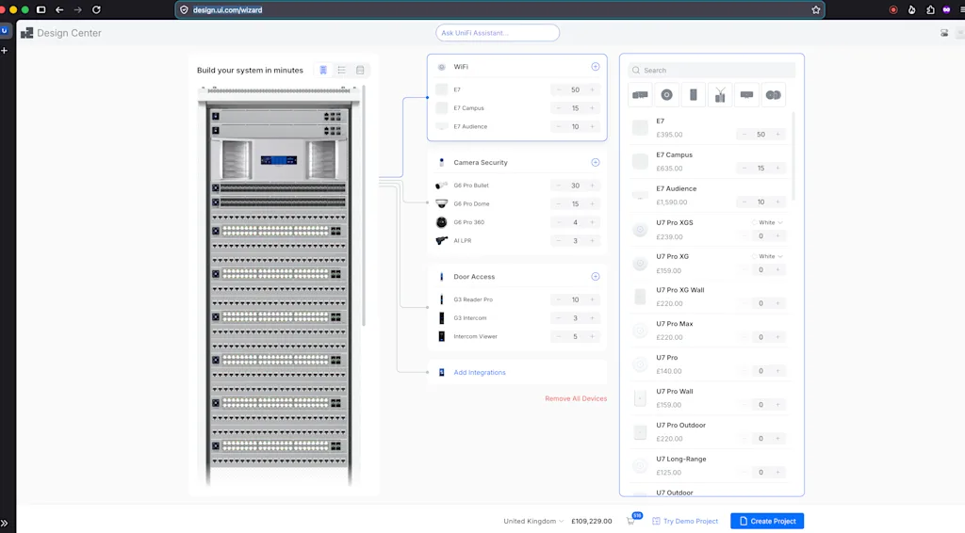Click the White color swatch for U7 Pro XG
The height and width of the screenshot is (533, 965).
[x=755, y=256]
